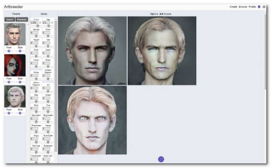Click the Happy gene input field
Screen dimensions: 271x168
(x=47, y=129)
